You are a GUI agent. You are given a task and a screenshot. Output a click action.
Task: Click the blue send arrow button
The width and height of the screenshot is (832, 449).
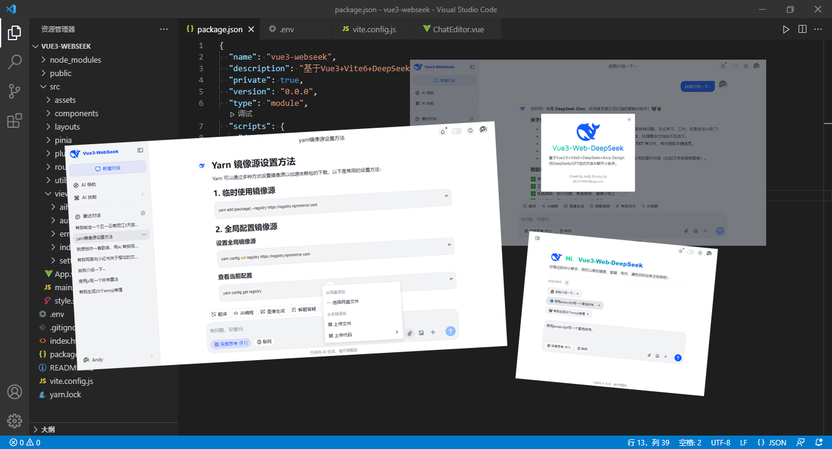[451, 330]
